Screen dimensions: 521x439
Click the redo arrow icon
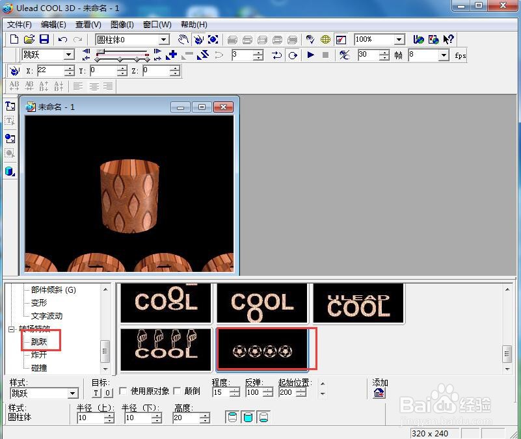coord(78,40)
